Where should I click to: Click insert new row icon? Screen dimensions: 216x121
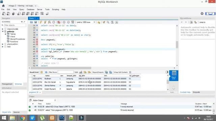pyautogui.click(x=85, y=72)
